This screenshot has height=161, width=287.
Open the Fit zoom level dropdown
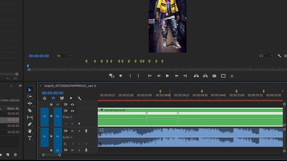(x=64, y=56)
